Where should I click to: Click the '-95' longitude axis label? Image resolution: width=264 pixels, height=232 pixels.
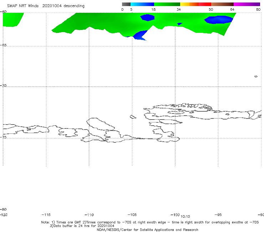click(x=218, y=215)
